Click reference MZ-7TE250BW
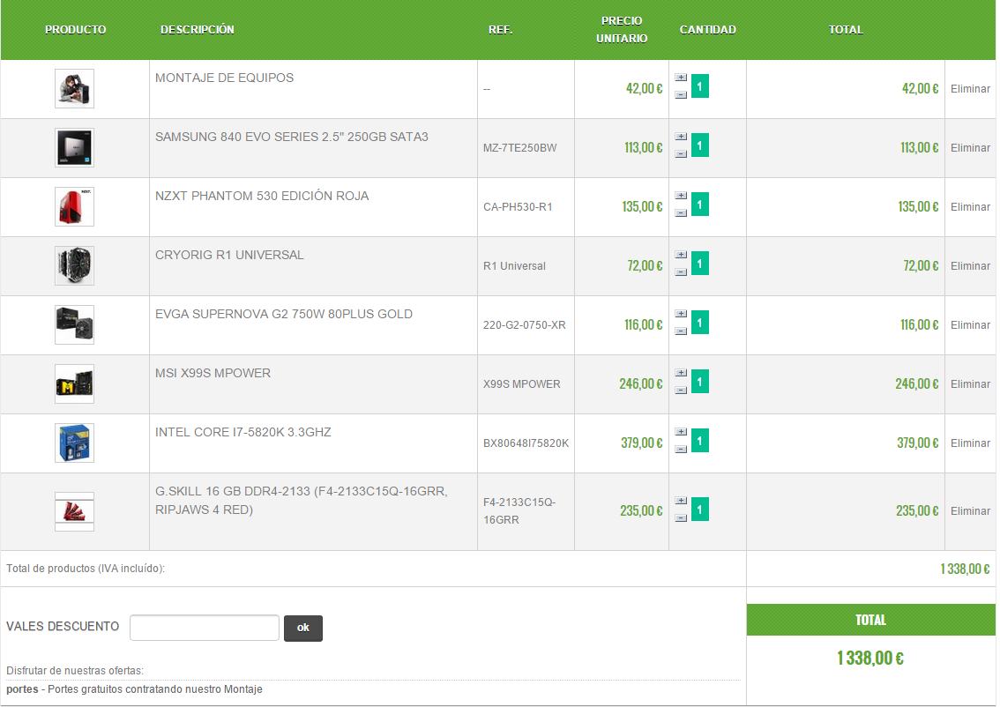The height and width of the screenshot is (707, 1000). pos(519,148)
